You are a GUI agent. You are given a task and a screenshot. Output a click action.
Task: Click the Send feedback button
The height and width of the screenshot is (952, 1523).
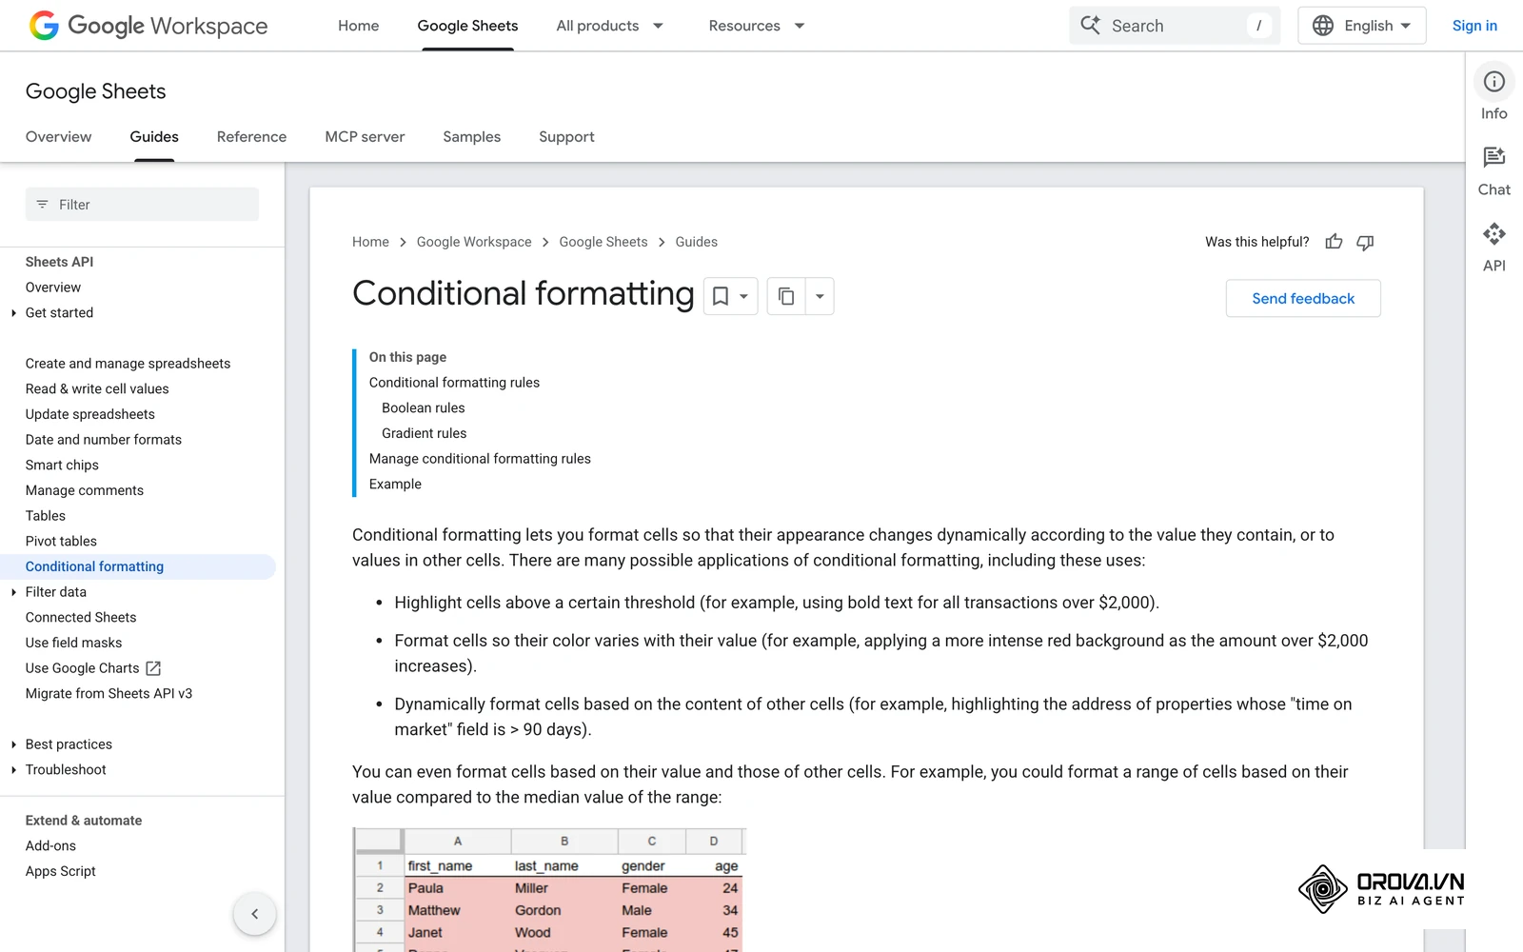tap(1303, 298)
